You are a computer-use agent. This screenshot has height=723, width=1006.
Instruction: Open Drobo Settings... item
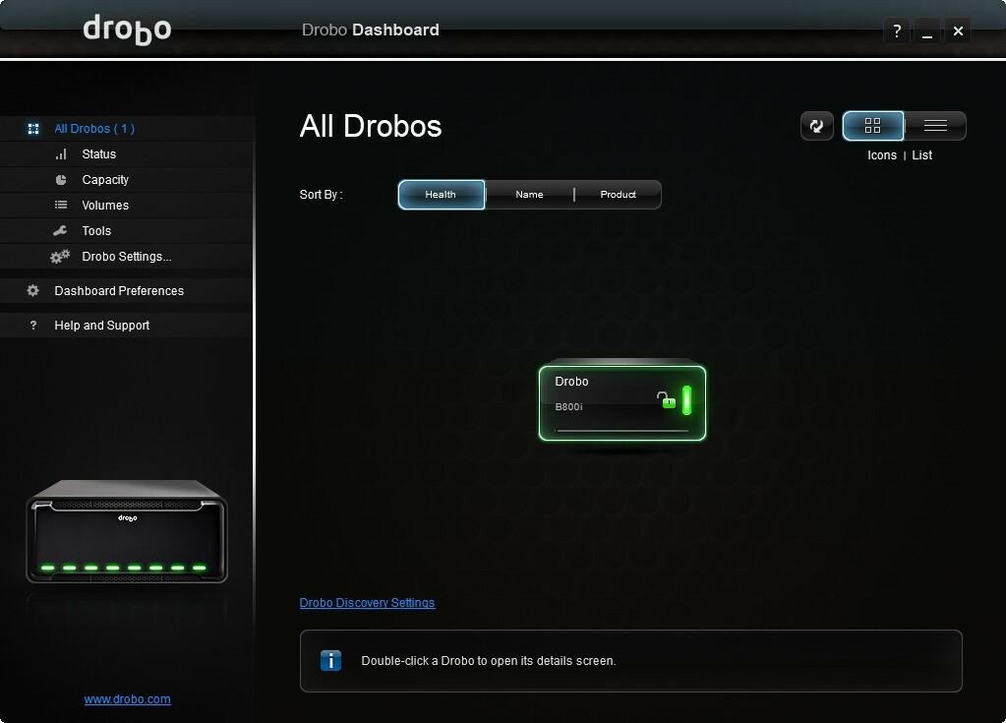[x=127, y=257]
